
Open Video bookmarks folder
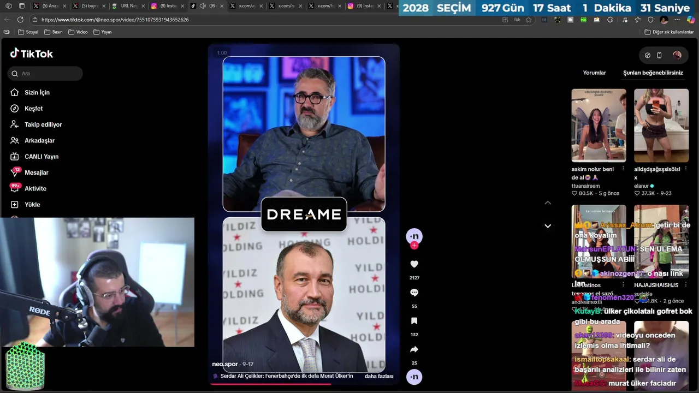(x=78, y=32)
